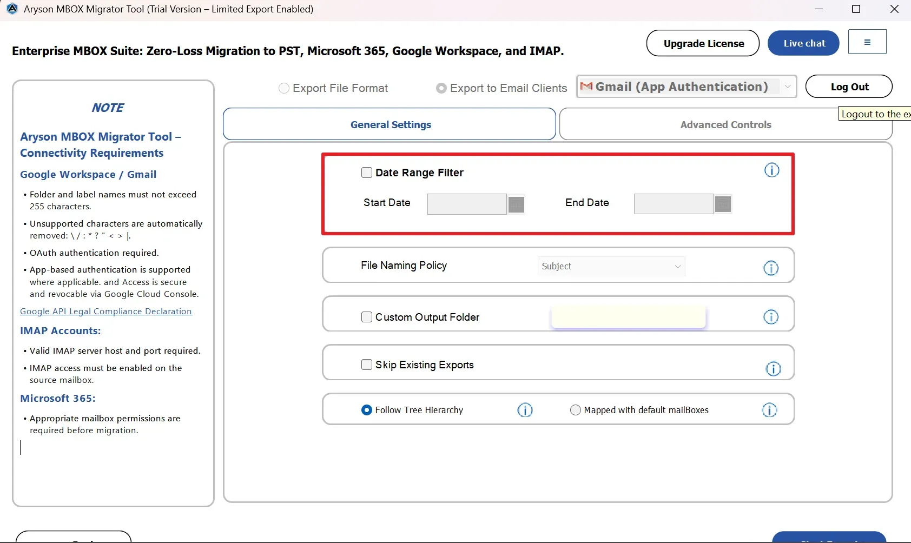The width and height of the screenshot is (911, 543).
Task: Click the Microsoft 365 heading
Action: 58,399
